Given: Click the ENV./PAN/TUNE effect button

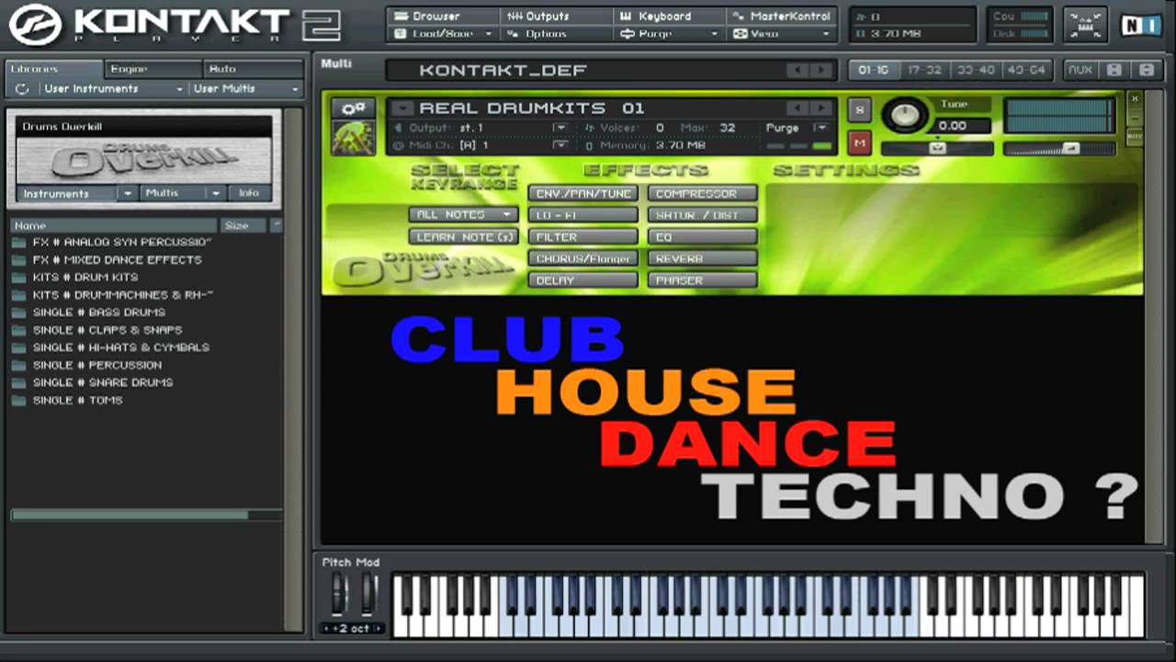Looking at the screenshot, I should 582,194.
